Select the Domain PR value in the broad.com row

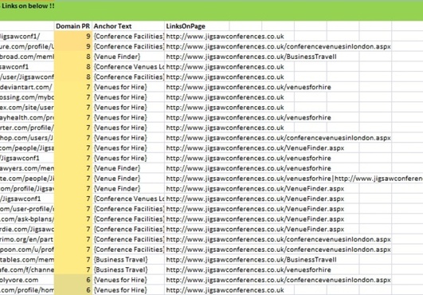pos(73,57)
